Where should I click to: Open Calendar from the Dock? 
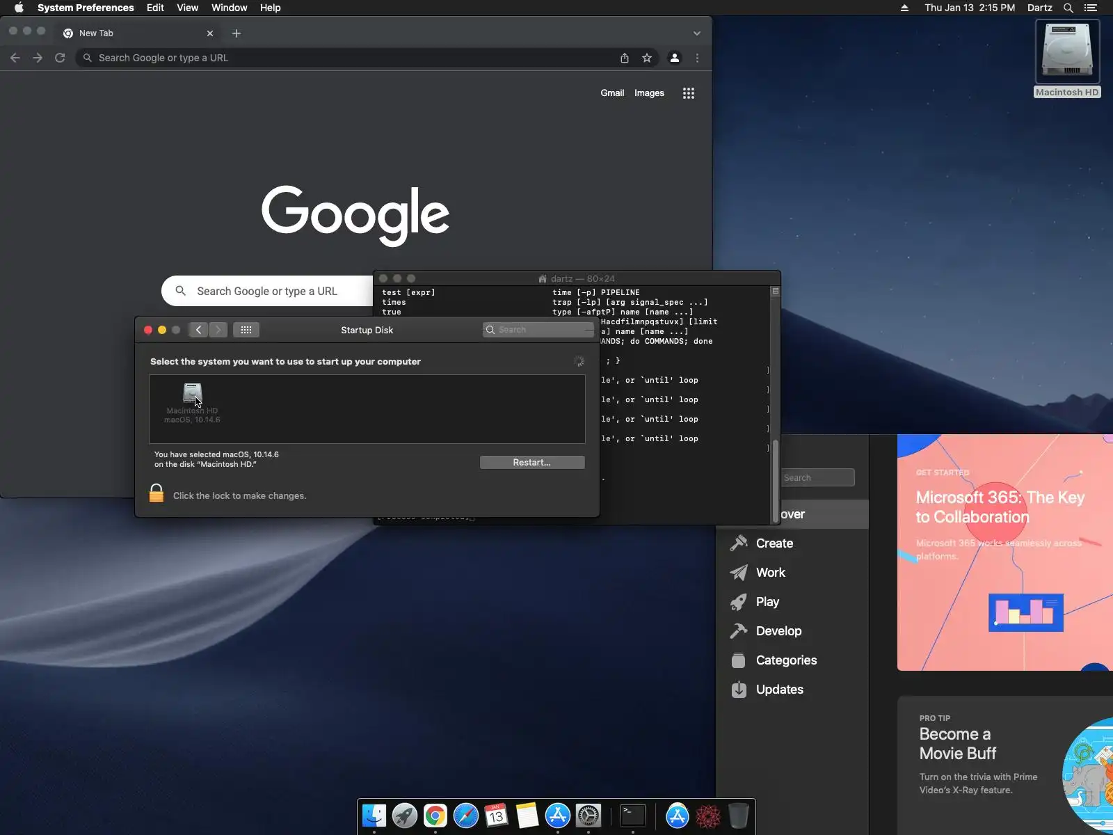(x=496, y=816)
